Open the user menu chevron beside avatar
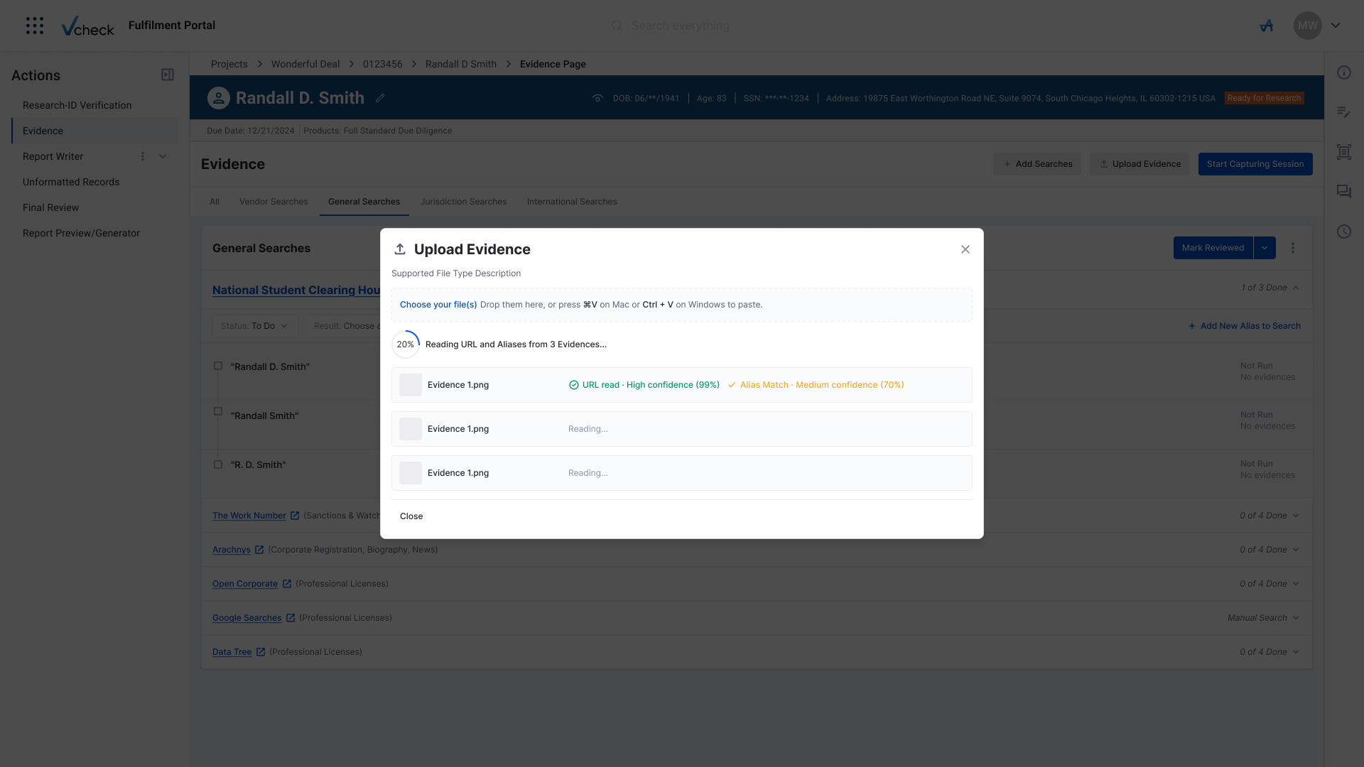Viewport: 1364px width, 767px height. pos(1336,26)
